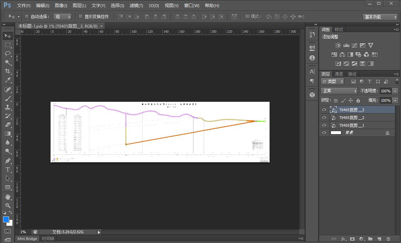Viewport: 401px width, 243px height.
Task: Click the blue foreground color swatch
Action: 6,219
